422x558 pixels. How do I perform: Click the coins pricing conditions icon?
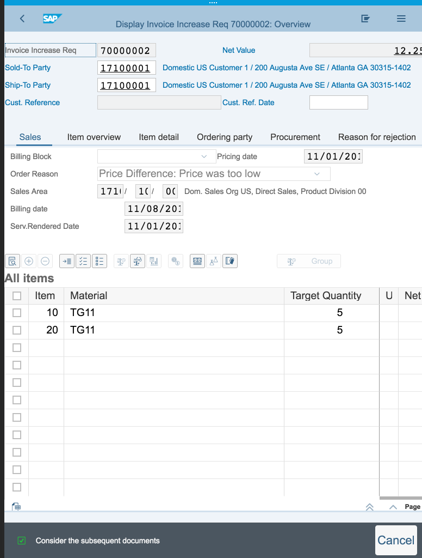(176, 261)
